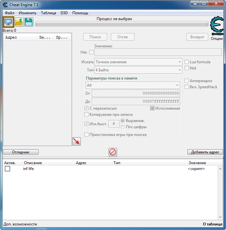This screenshot has width=226, height=230.
Task: Click Значение input field
Action: [x=158, y=52]
